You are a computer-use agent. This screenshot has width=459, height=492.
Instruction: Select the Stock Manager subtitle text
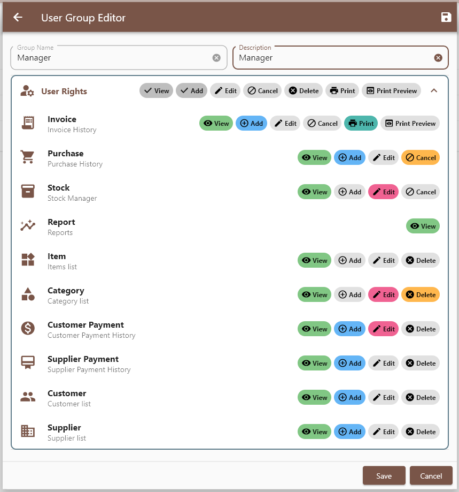coord(72,198)
